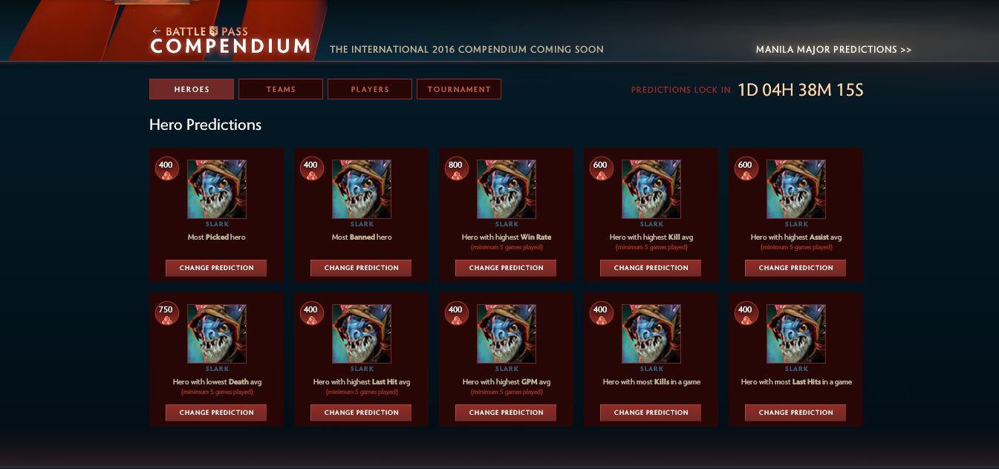The width and height of the screenshot is (999, 469).
Task: Click the 400 points badge on most Last Hits in a game card
Action: point(746,313)
